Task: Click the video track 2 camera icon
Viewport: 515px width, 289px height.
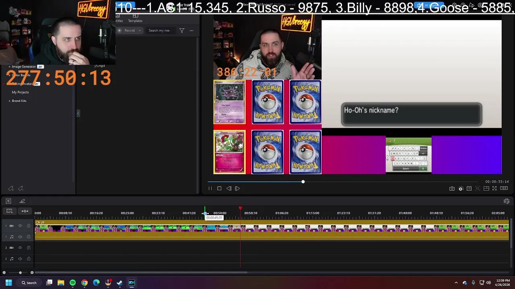Action: [x=11, y=248]
